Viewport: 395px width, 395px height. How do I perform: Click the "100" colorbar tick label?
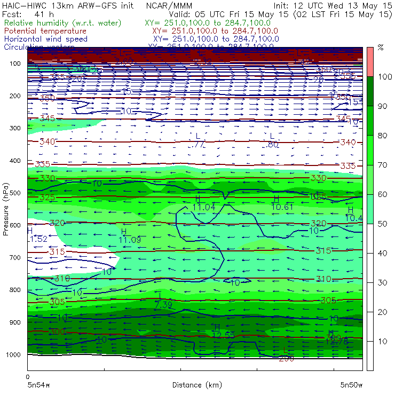(385, 76)
